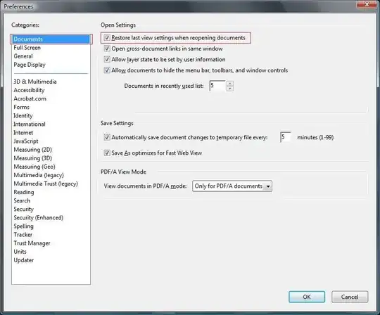
Task: Open the Updater category
Action: click(23, 260)
